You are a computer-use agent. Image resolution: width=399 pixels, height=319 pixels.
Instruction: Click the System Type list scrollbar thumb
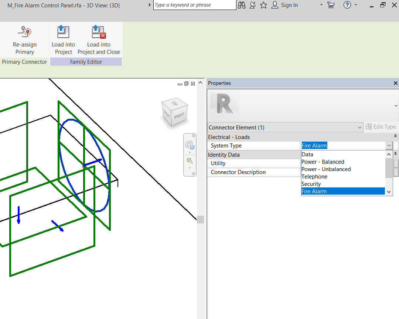click(x=389, y=168)
